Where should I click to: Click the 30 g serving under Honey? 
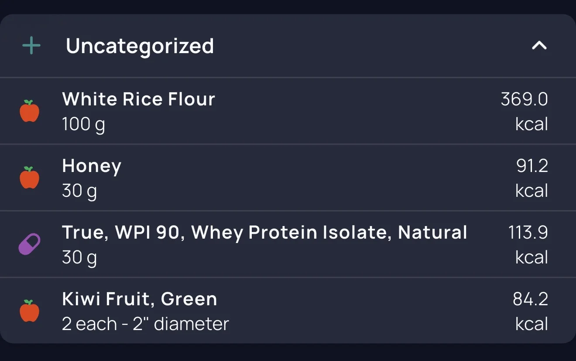point(79,192)
